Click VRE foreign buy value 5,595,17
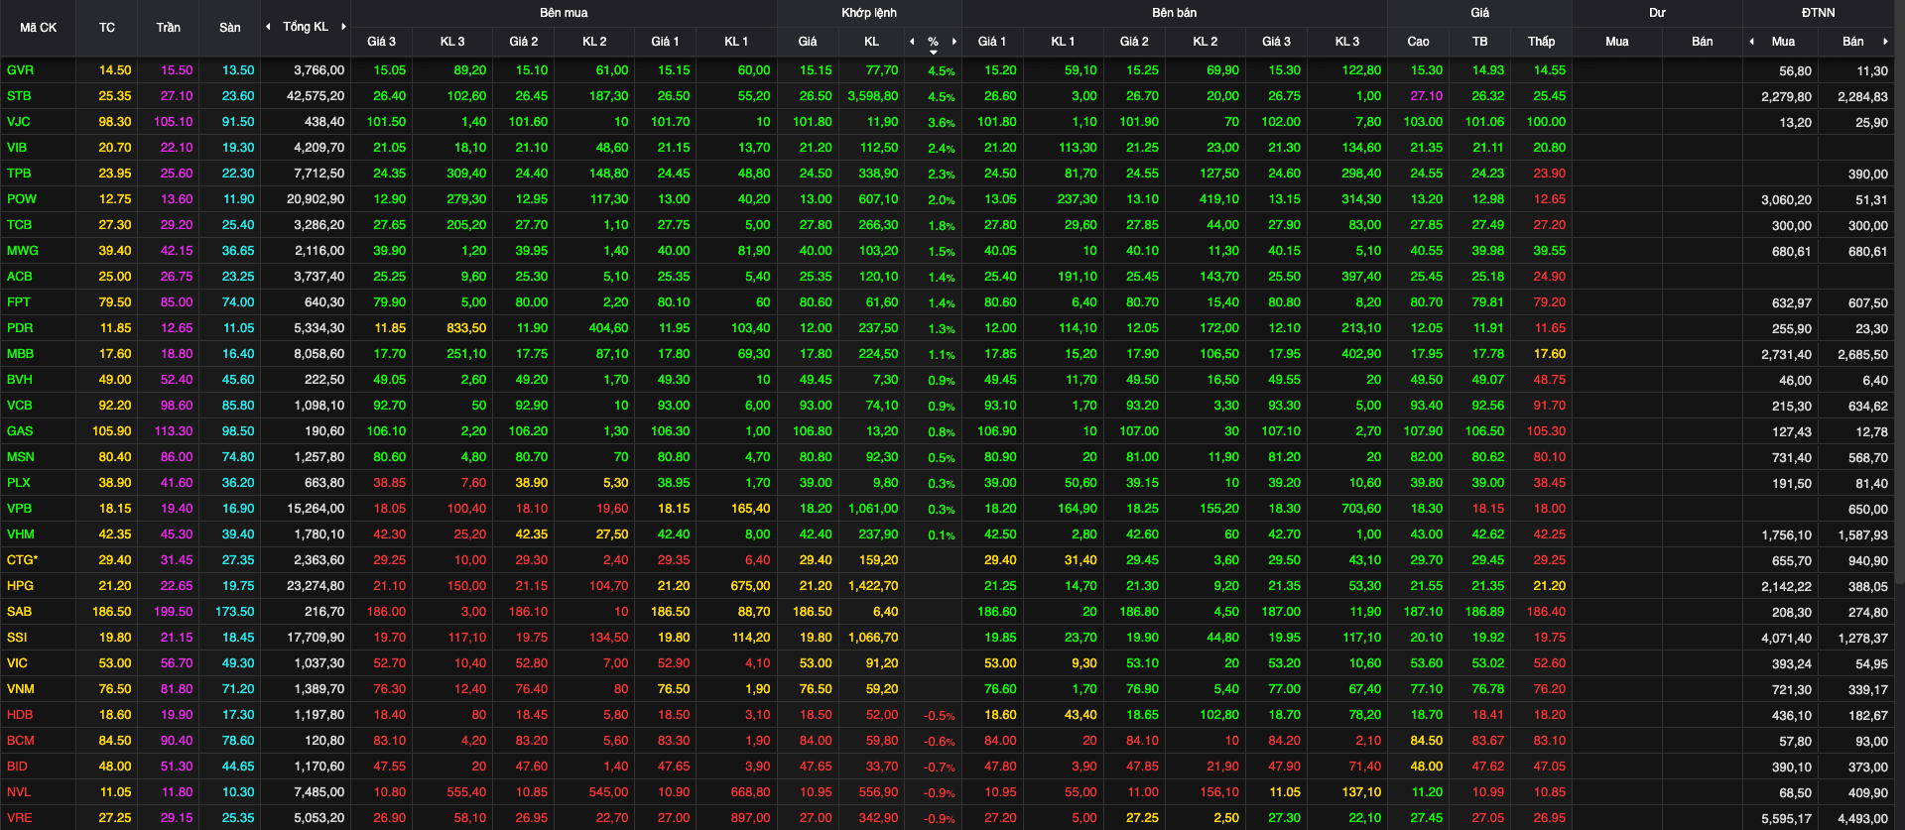 pos(1786,819)
